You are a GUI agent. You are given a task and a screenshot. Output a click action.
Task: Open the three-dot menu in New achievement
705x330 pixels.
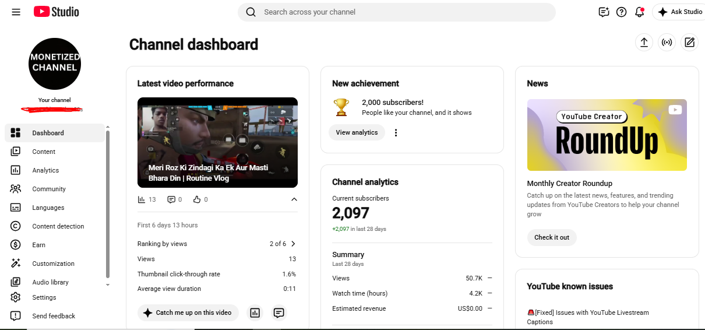[396, 132]
